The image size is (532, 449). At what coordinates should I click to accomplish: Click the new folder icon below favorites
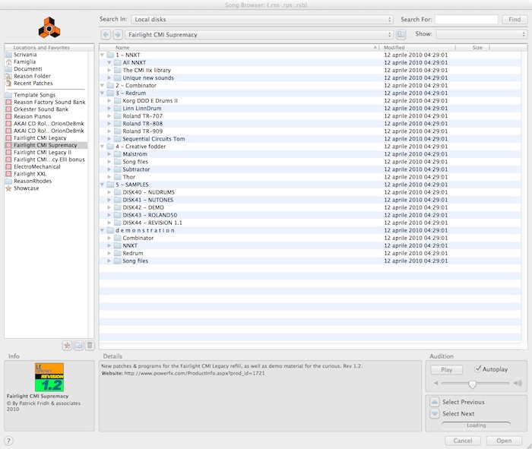(78, 345)
